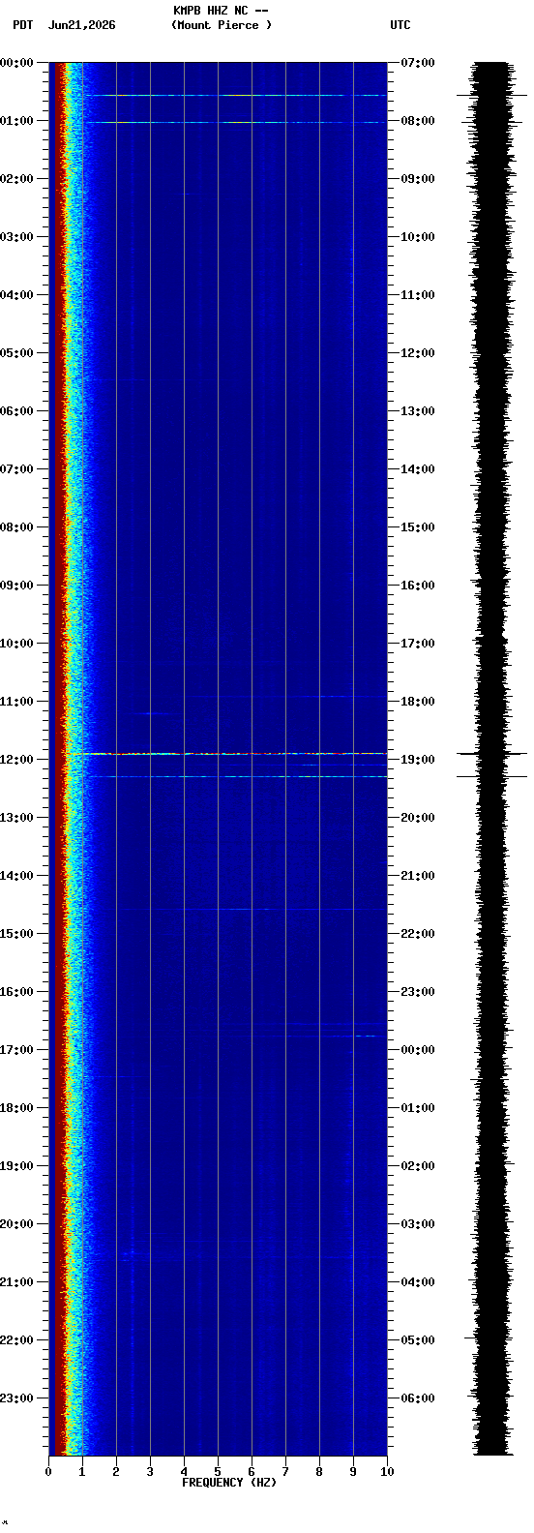Screen dimensions: 534x1533
Task: Click the 10 Hz frequency tick label
Action: (387, 1472)
